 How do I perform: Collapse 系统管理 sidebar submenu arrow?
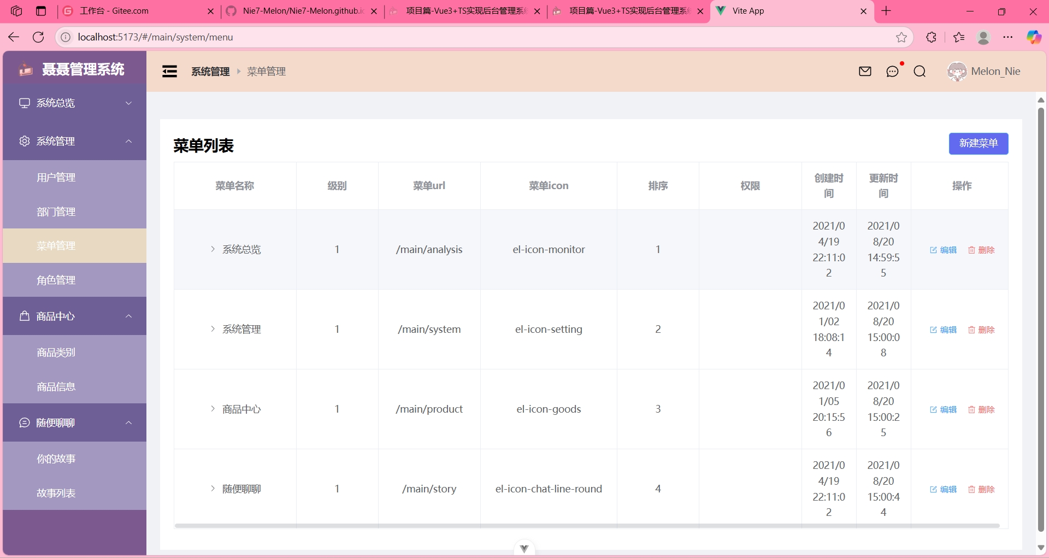pos(129,141)
